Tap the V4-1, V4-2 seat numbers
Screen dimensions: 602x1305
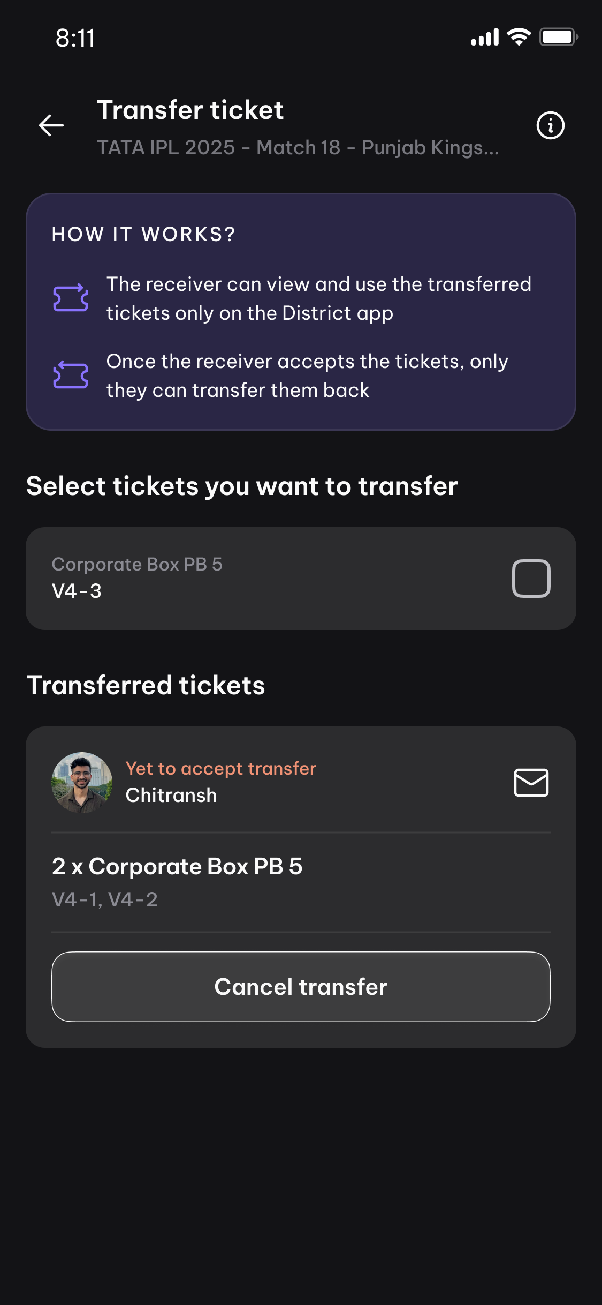pos(105,899)
